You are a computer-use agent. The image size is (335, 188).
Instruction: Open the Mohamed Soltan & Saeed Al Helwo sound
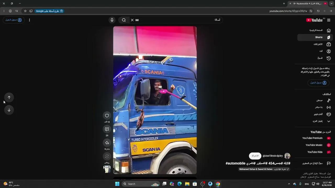click(264, 169)
